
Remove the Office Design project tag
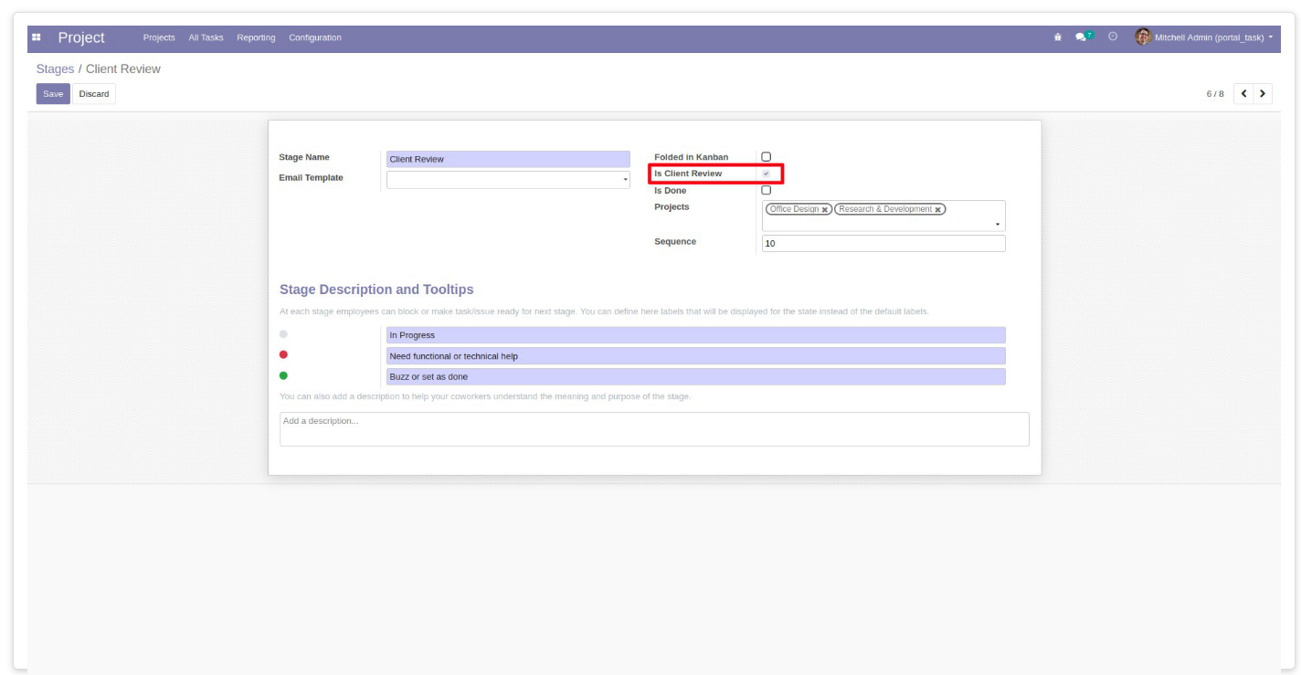pos(825,210)
